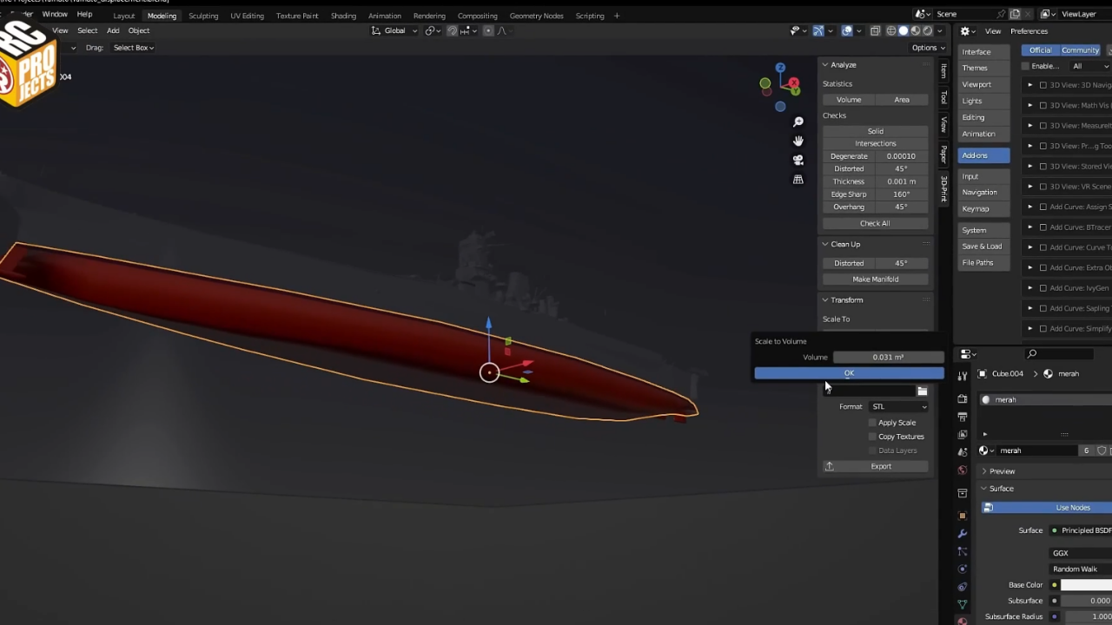Viewport: 1112px width, 625px height.
Task: Tick the 3D View: Math Vis add-on checkbox
Action: coord(1043,106)
